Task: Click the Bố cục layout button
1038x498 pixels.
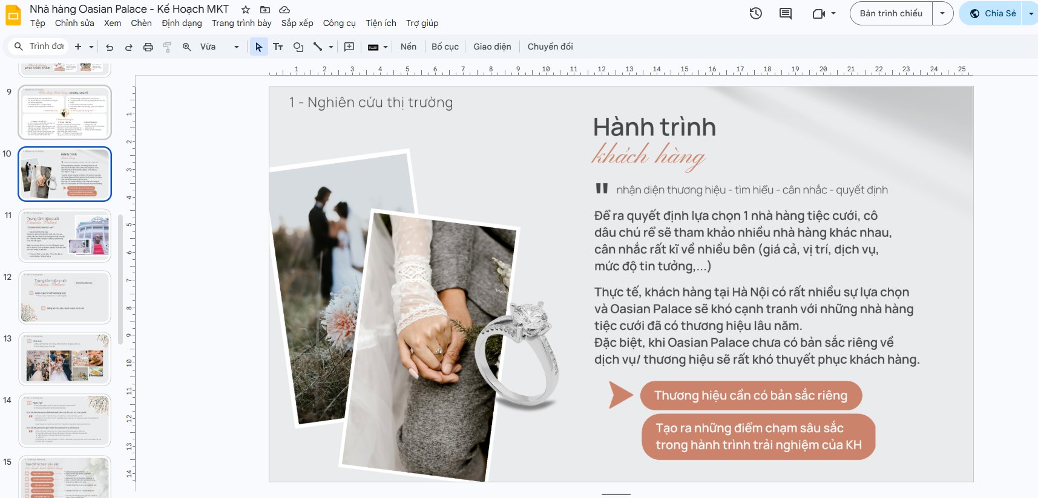Action: pos(445,47)
